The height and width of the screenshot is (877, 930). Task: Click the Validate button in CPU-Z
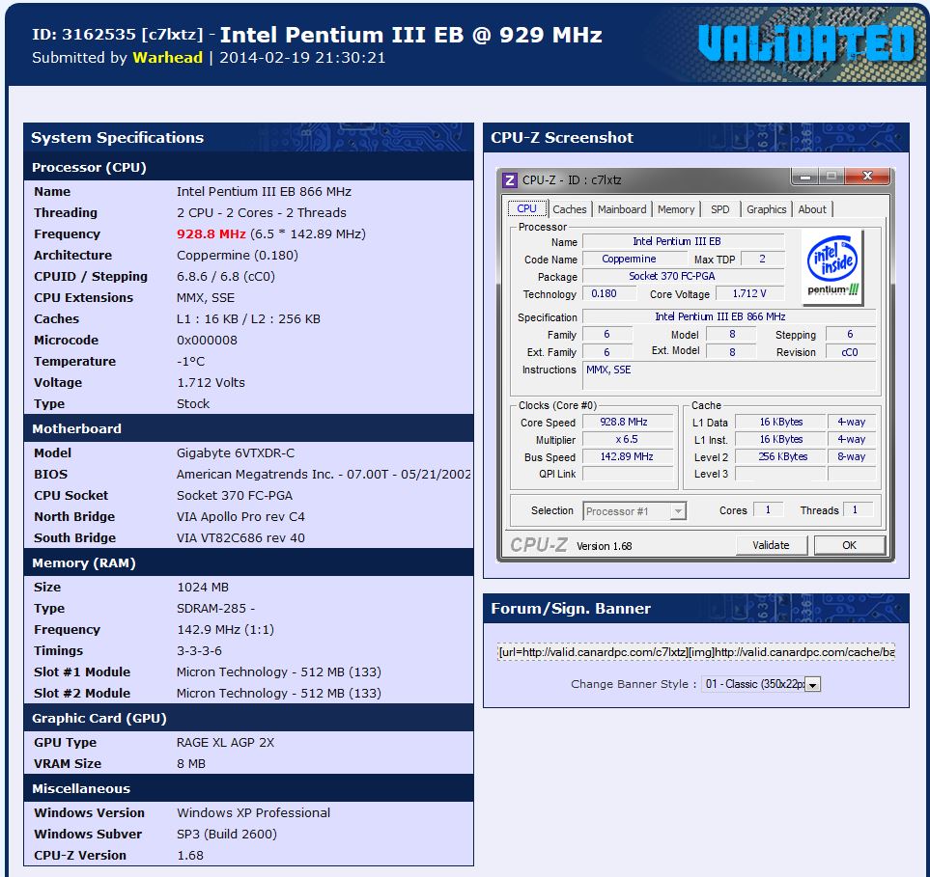pyautogui.click(x=771, y=545)
